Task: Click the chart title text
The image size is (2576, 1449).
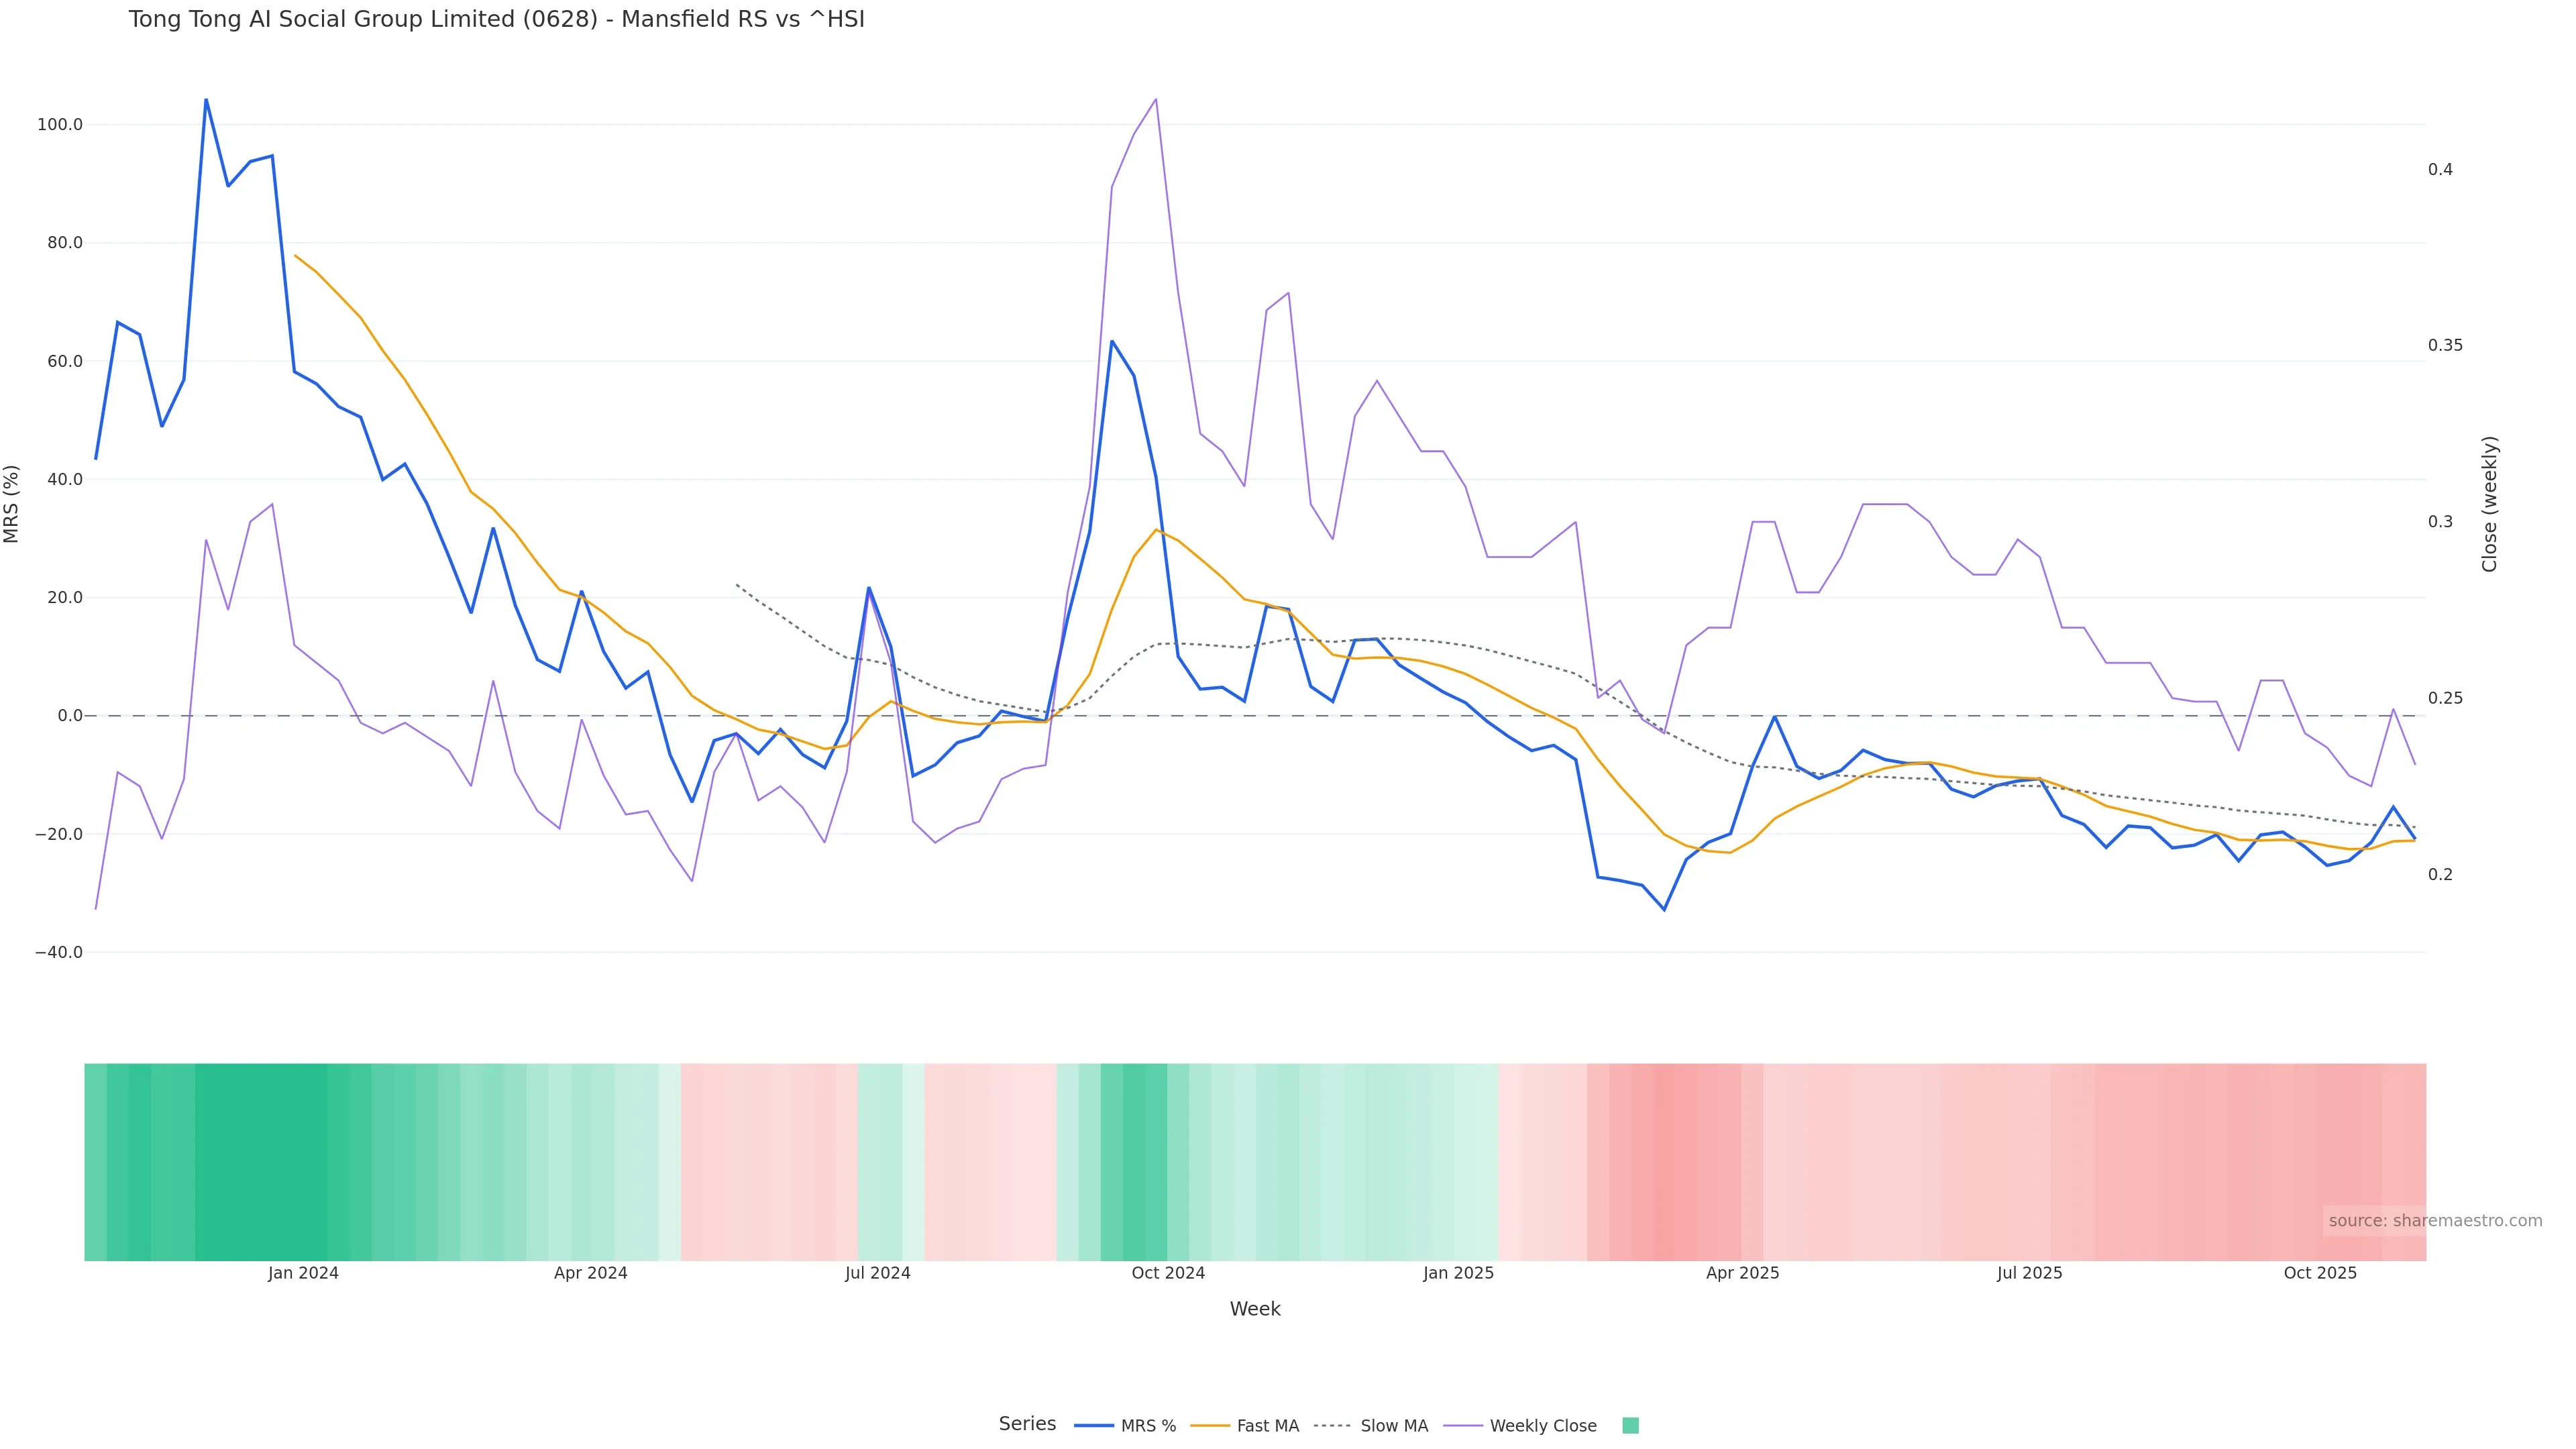Action: coord(496,19)
